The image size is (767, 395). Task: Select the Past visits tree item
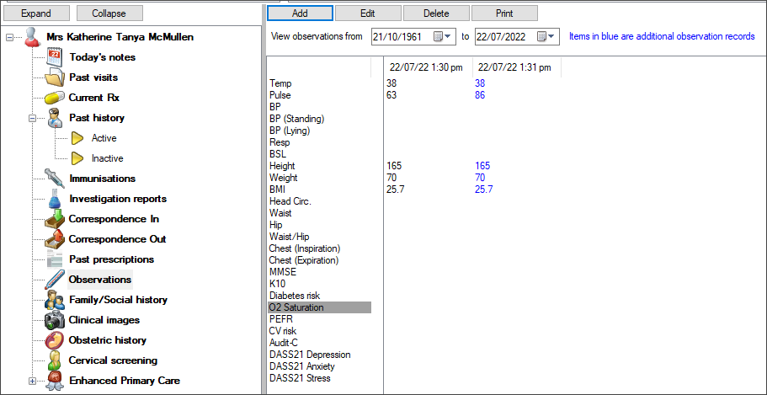point(93,77)
